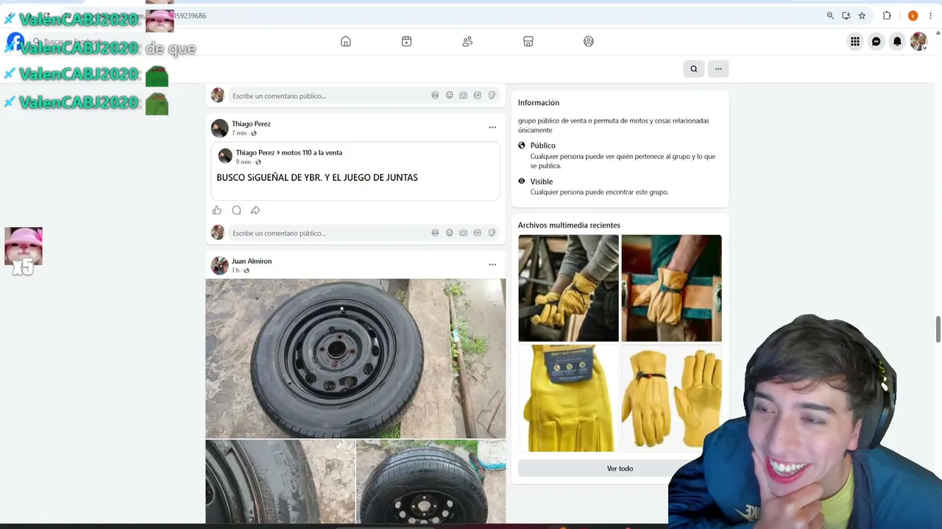This screenshot has height=529, width=942.
Task: Open the Facebook menu grid icon
Action: click(x=855, y=42)
